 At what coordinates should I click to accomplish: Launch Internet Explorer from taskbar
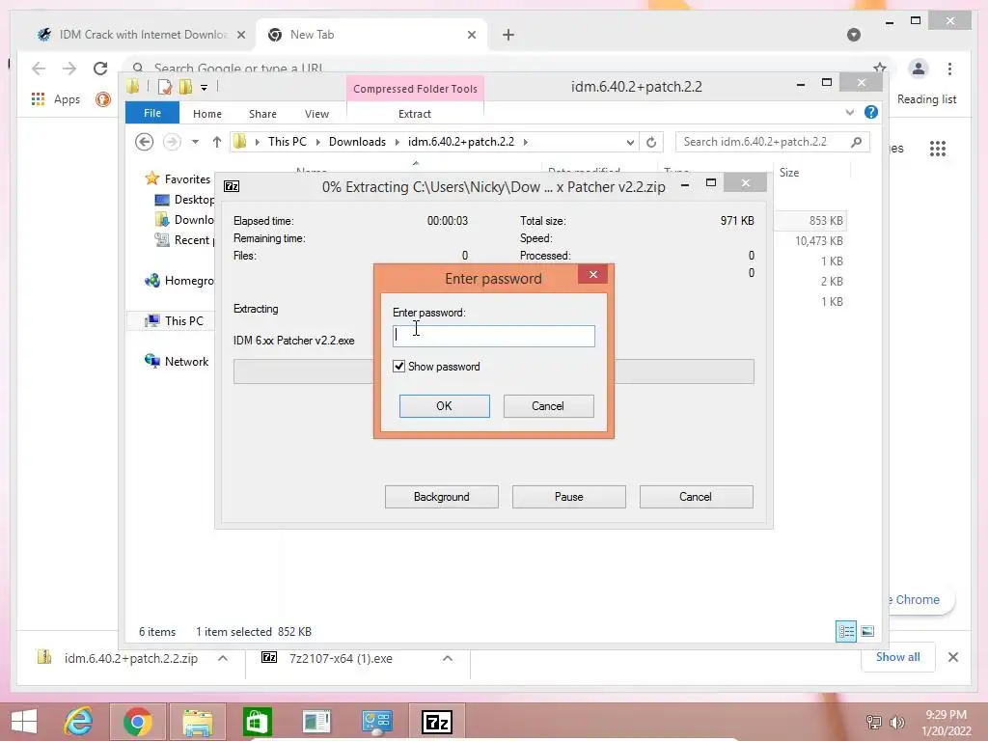pyautogui.click(x=79, y=722)
